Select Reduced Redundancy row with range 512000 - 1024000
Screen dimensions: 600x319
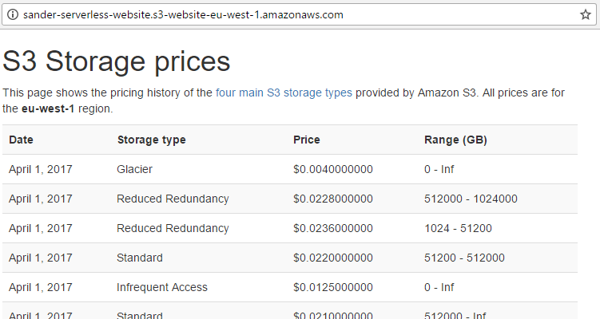(290, 199)
